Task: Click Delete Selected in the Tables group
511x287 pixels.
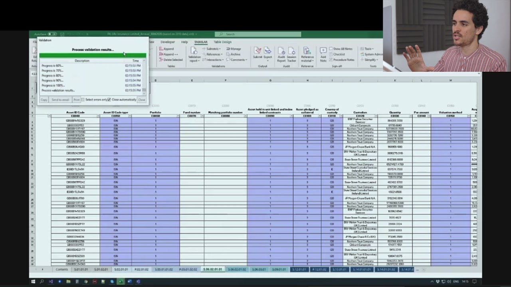Action: (170, 60)
